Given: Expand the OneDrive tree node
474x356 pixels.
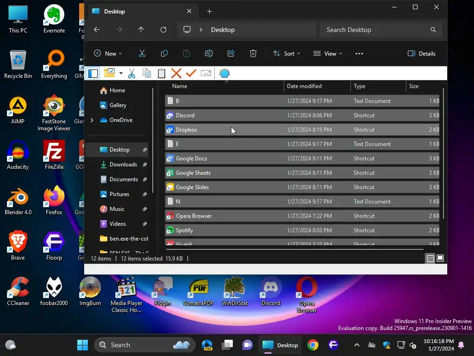Looking at the screenshot, I should 92,120.
